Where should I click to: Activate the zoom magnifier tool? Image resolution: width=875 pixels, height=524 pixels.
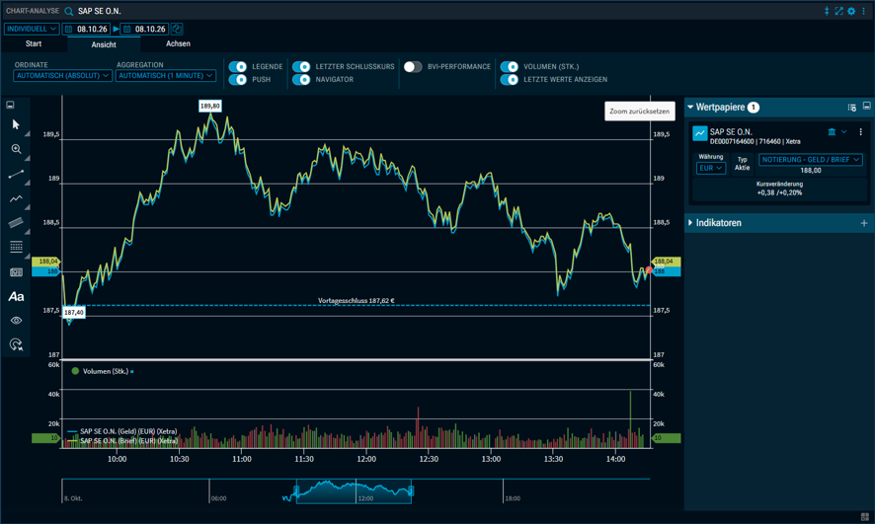16,149
